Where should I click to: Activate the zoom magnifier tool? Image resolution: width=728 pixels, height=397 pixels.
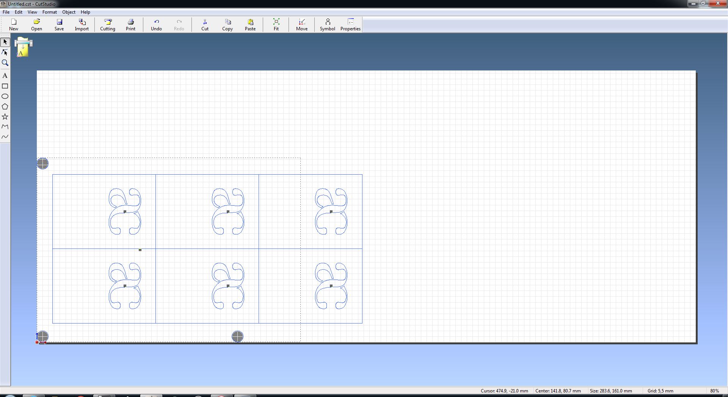pos(5,63)
